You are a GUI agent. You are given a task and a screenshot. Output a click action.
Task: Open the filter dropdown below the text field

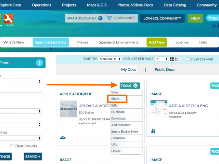(x=21, y=111)
